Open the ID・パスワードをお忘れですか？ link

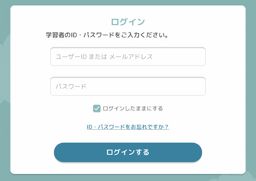click(128, 127)
